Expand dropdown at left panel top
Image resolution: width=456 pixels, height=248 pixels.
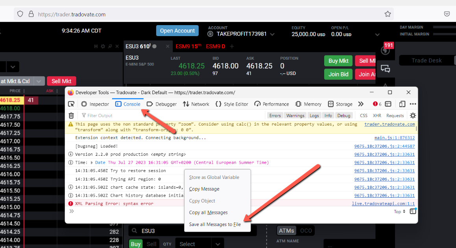pyautogui.click(x=13, y=67)
